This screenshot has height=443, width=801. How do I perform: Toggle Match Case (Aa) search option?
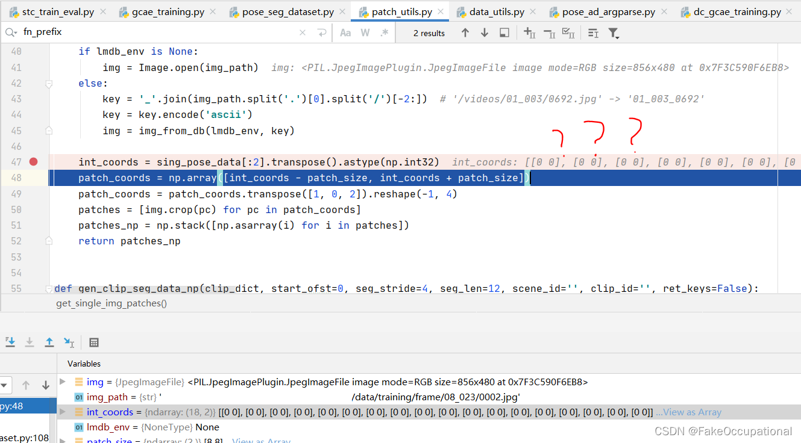(x=345, y=33)
